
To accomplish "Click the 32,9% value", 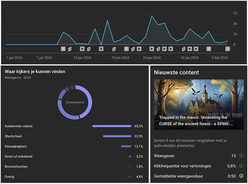I will [x=139, y=136].
